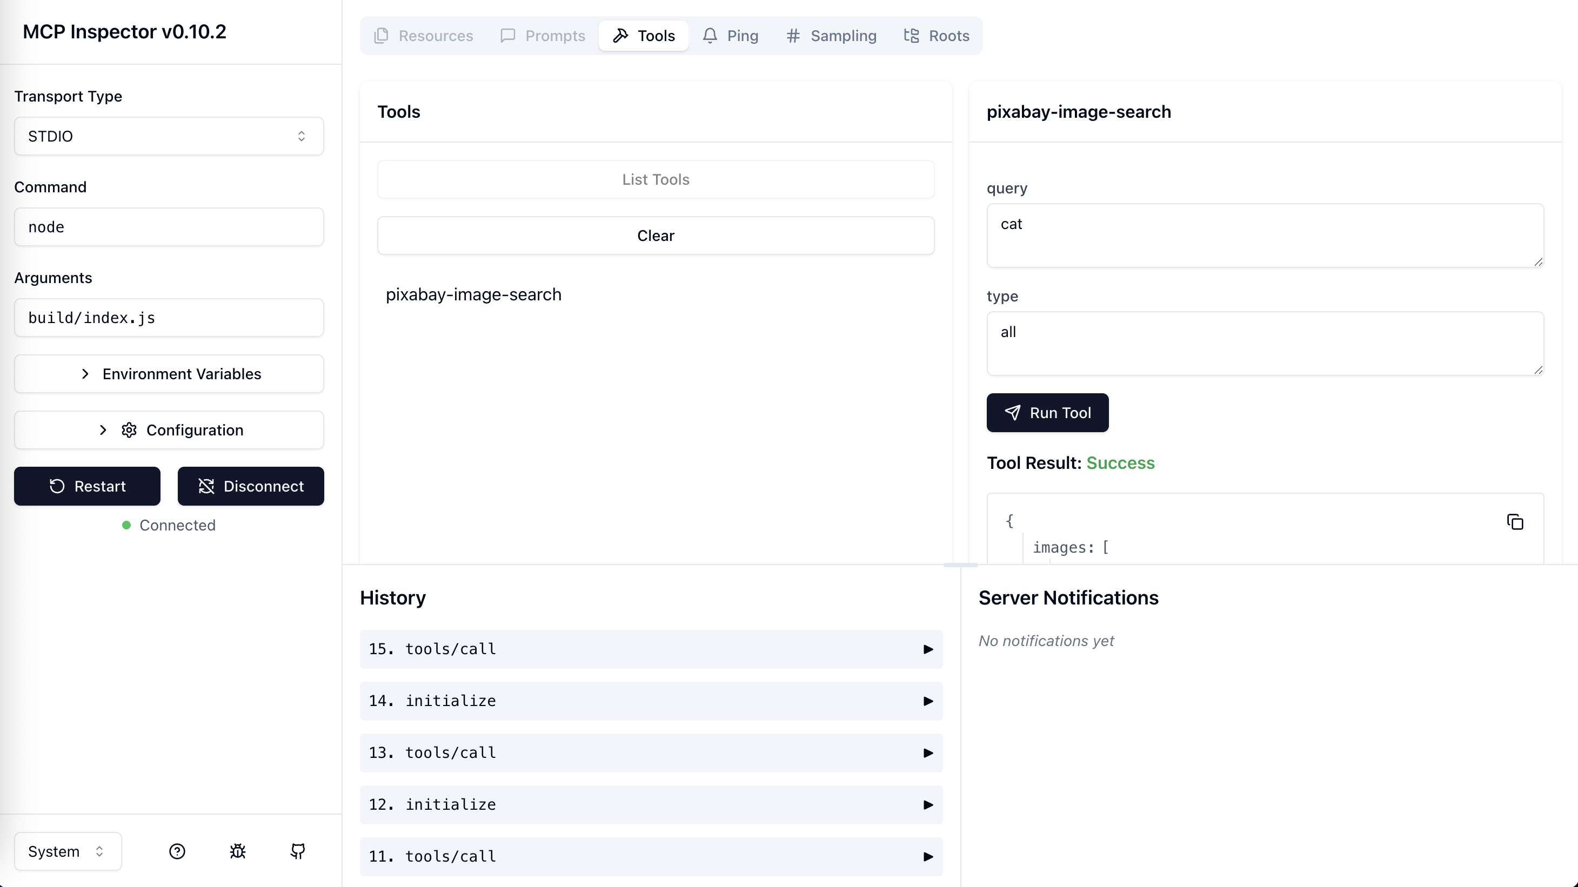Click the query text field containing cat

click(x=1265, y=235)
